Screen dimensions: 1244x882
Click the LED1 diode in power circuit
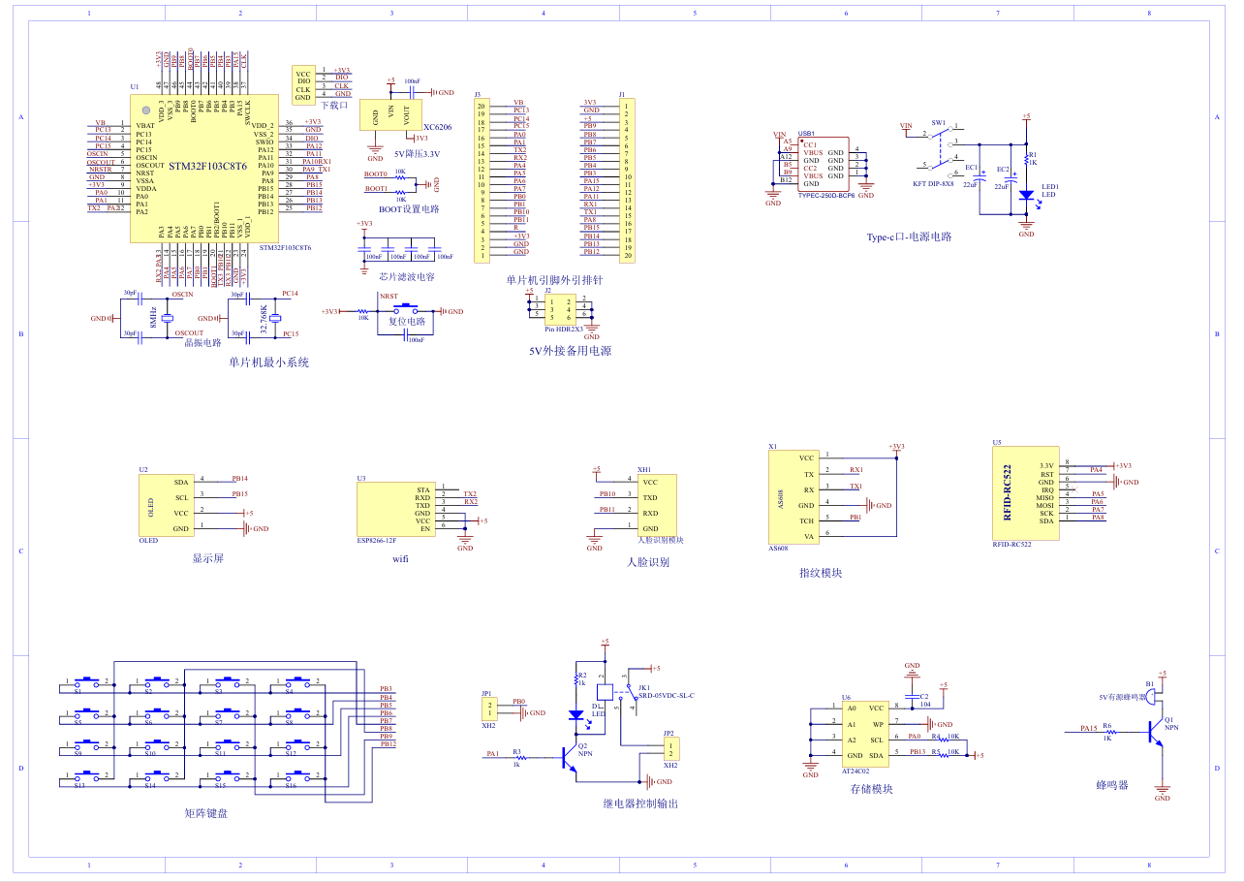click(1026, 195)
